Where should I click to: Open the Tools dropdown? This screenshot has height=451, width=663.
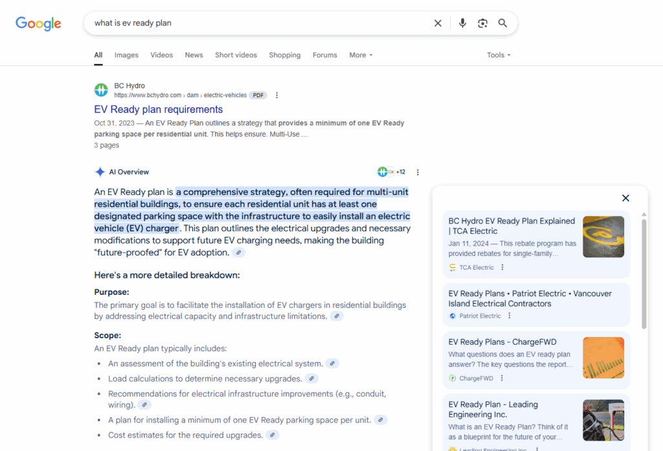tap(498, 55)
